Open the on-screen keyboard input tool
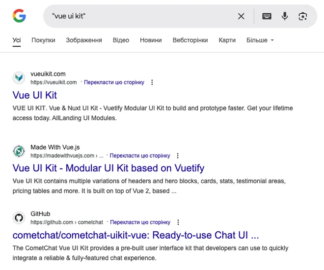Image resolution: width=324 pixels, height=270 pixels. click(x=267, y=16)
